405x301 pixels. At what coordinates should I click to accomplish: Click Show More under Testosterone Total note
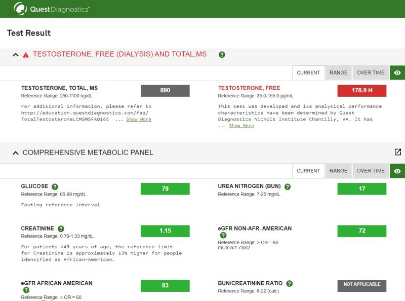139,119
